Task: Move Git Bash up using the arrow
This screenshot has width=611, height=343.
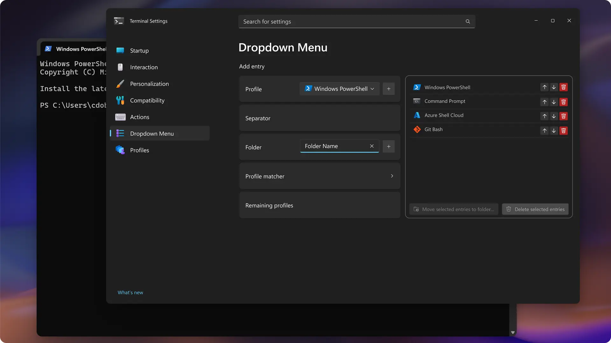Action: 544,131
